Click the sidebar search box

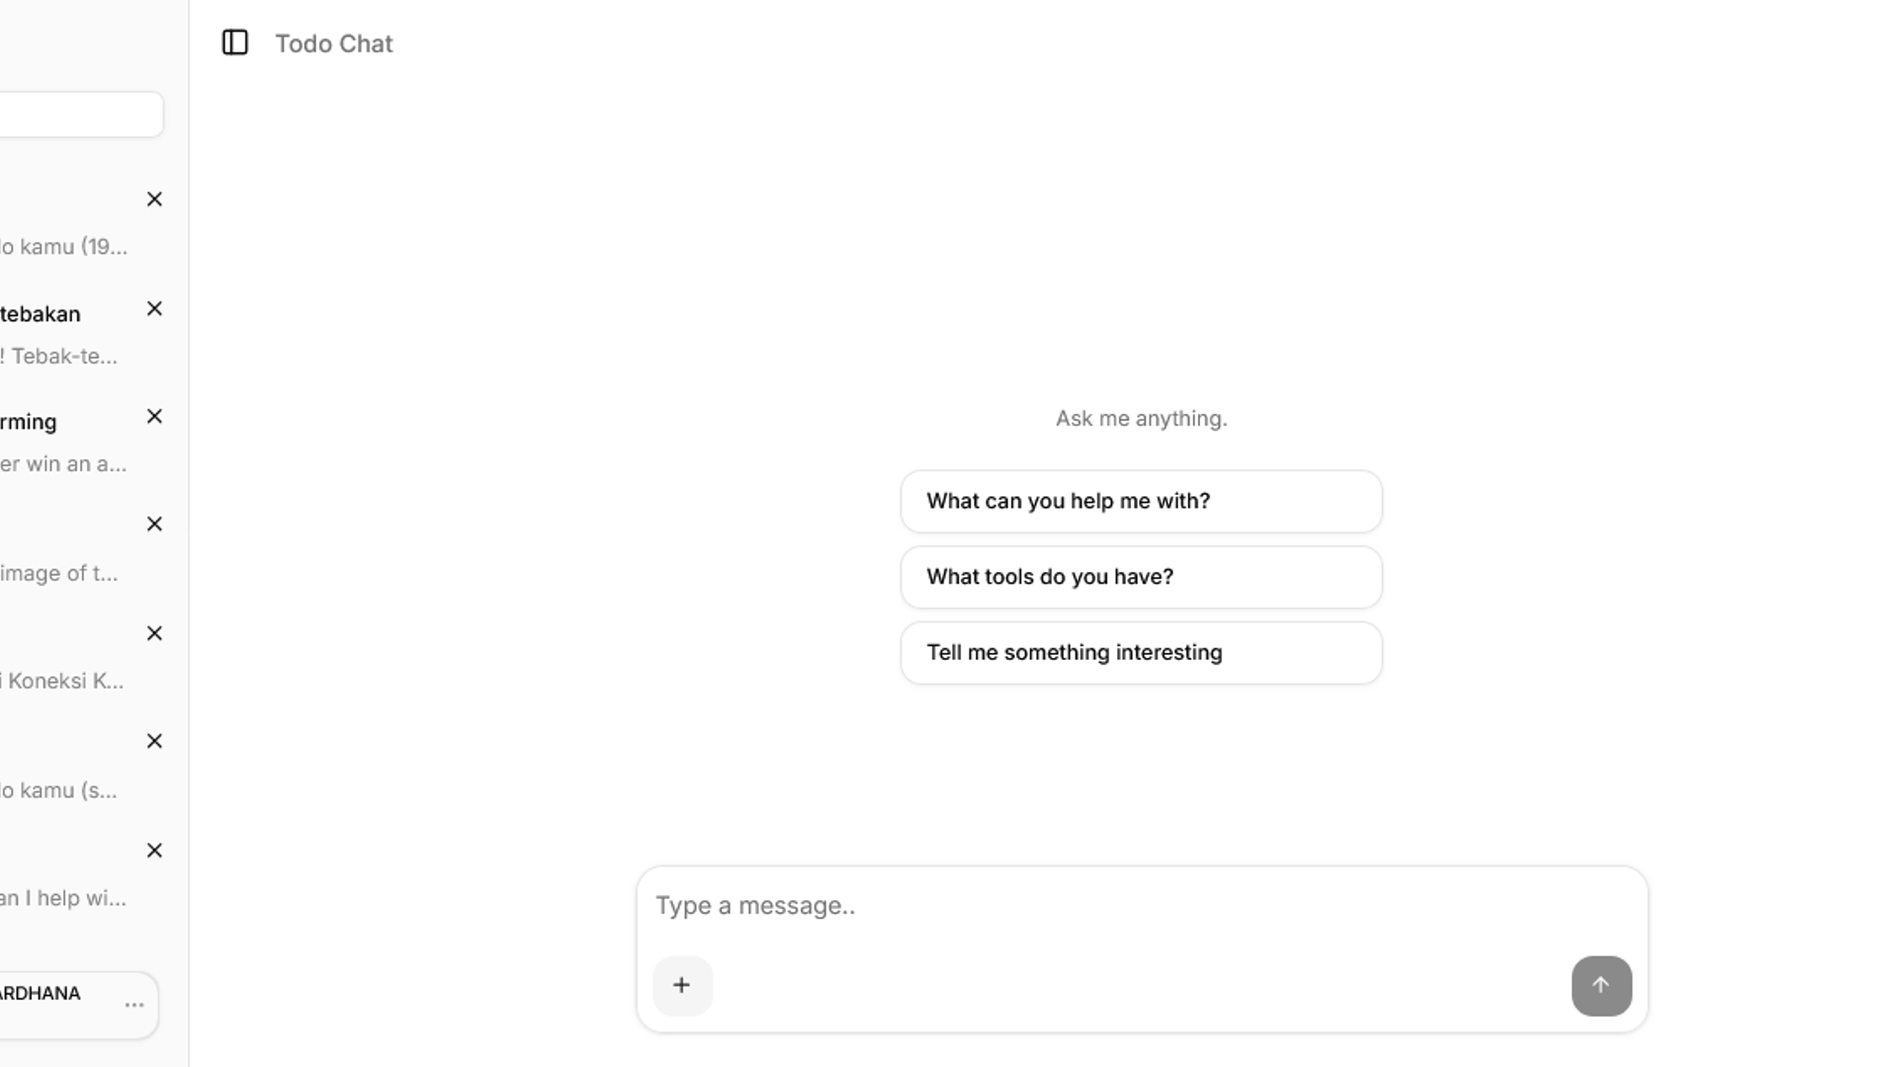pyautogui.click(x=79, y=115)
